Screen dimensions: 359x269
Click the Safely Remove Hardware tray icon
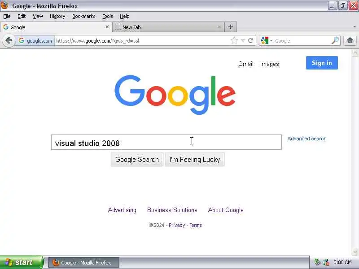(317, 262)
